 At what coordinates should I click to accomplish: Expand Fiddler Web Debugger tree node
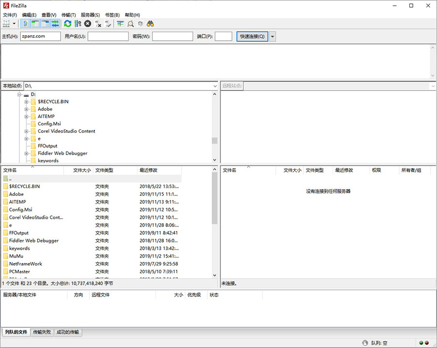coord(26,153)
